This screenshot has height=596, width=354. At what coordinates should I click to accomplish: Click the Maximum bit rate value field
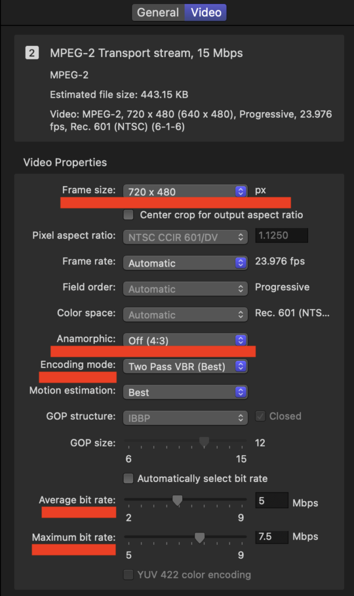click(272, 537)
